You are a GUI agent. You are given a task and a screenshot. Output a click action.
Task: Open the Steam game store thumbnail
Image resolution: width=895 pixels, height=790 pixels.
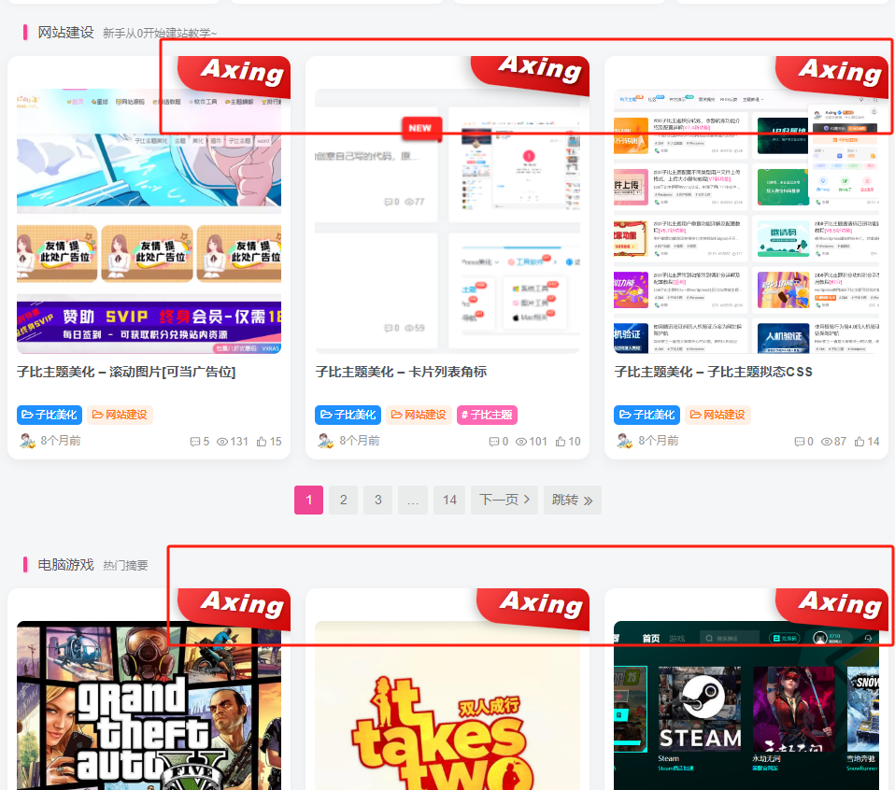coord(746,706)
